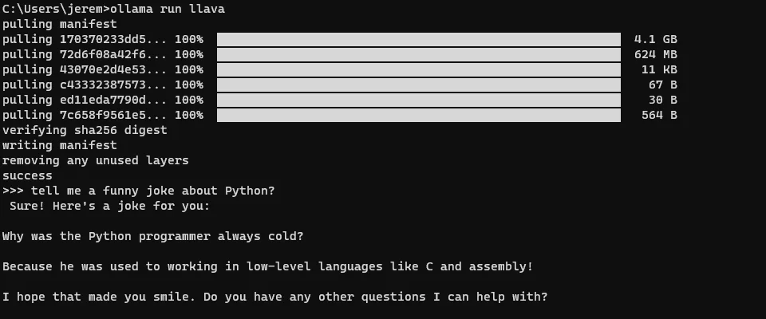Click the 11 KB layer progress bar
This screenshot has height=319, width=766.
coord(418,69)
